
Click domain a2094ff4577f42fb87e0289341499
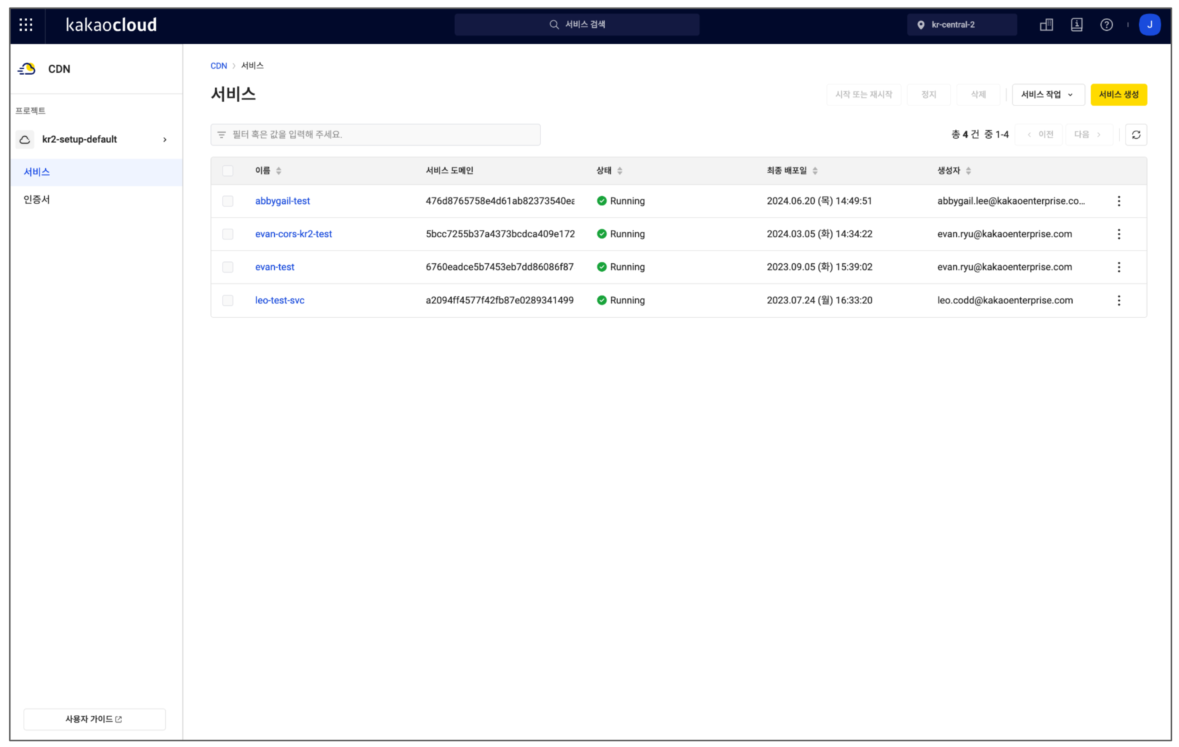(x=499, y=300)
